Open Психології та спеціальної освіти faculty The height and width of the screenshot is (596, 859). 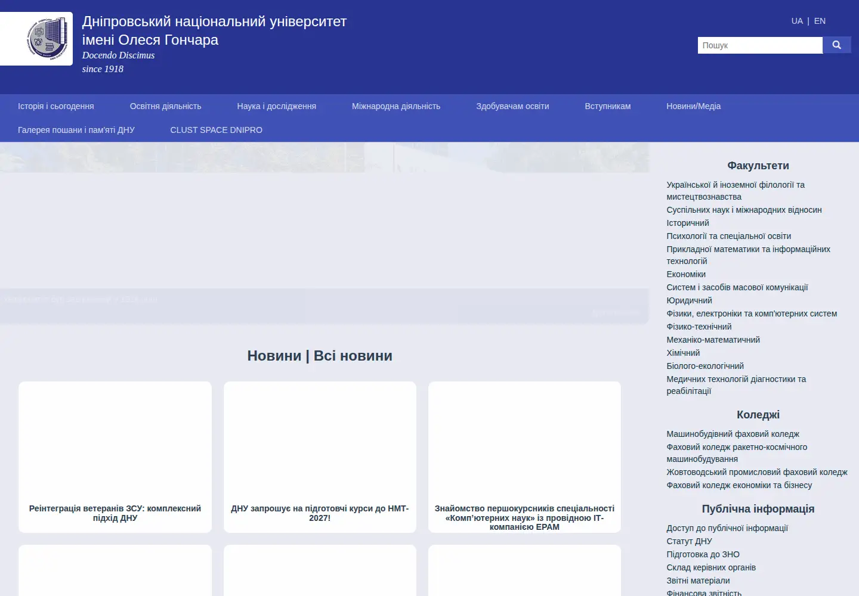coord(729,236)
